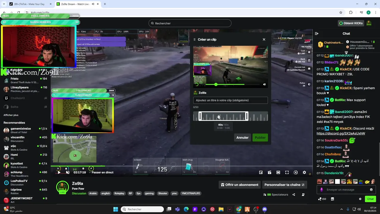This screenshot has height=214, width=380.
Task: Click Passer en direct in player
Action: coord(102,172)
